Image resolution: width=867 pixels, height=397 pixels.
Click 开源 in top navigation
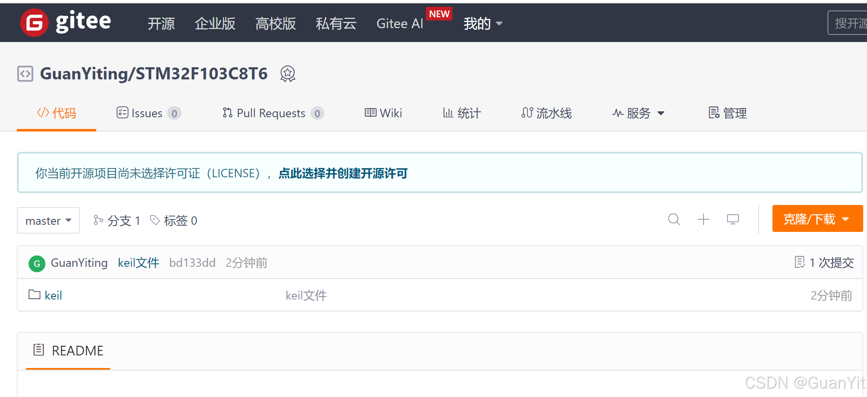pos(161,24)
